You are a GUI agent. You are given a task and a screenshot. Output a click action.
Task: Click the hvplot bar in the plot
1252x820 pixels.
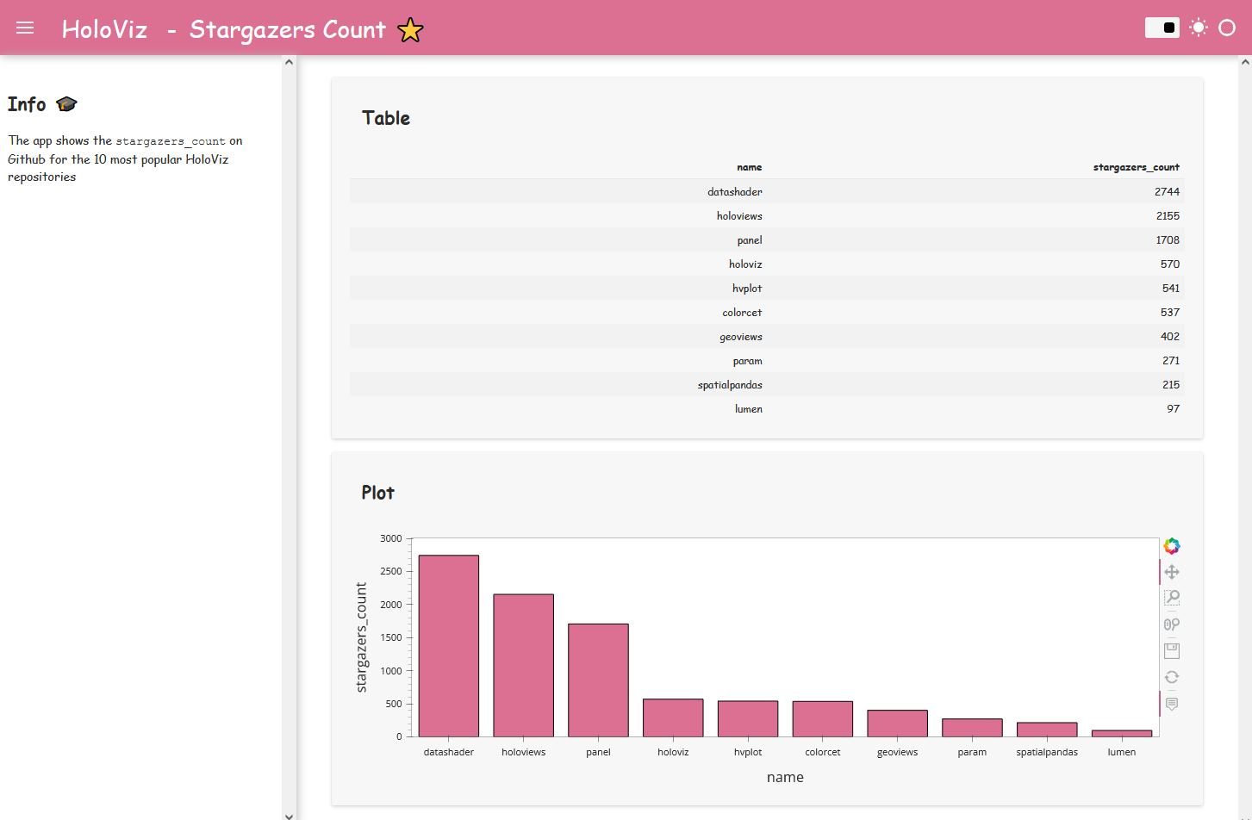coord(748,718)
